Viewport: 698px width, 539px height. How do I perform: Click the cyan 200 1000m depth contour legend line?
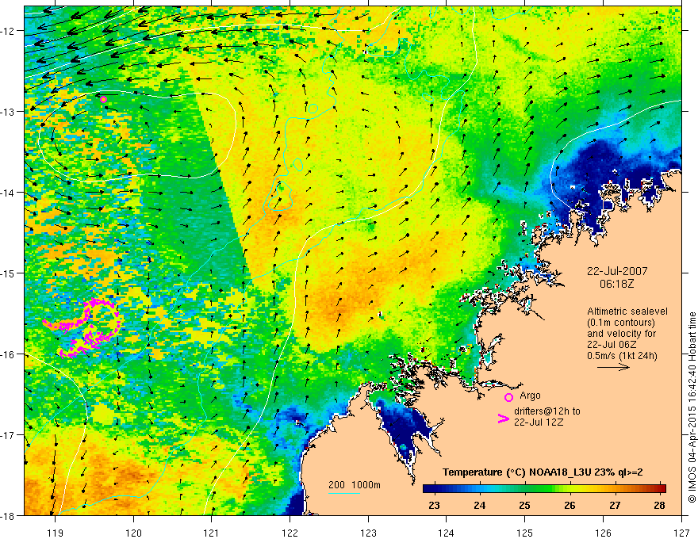(344, 493)
